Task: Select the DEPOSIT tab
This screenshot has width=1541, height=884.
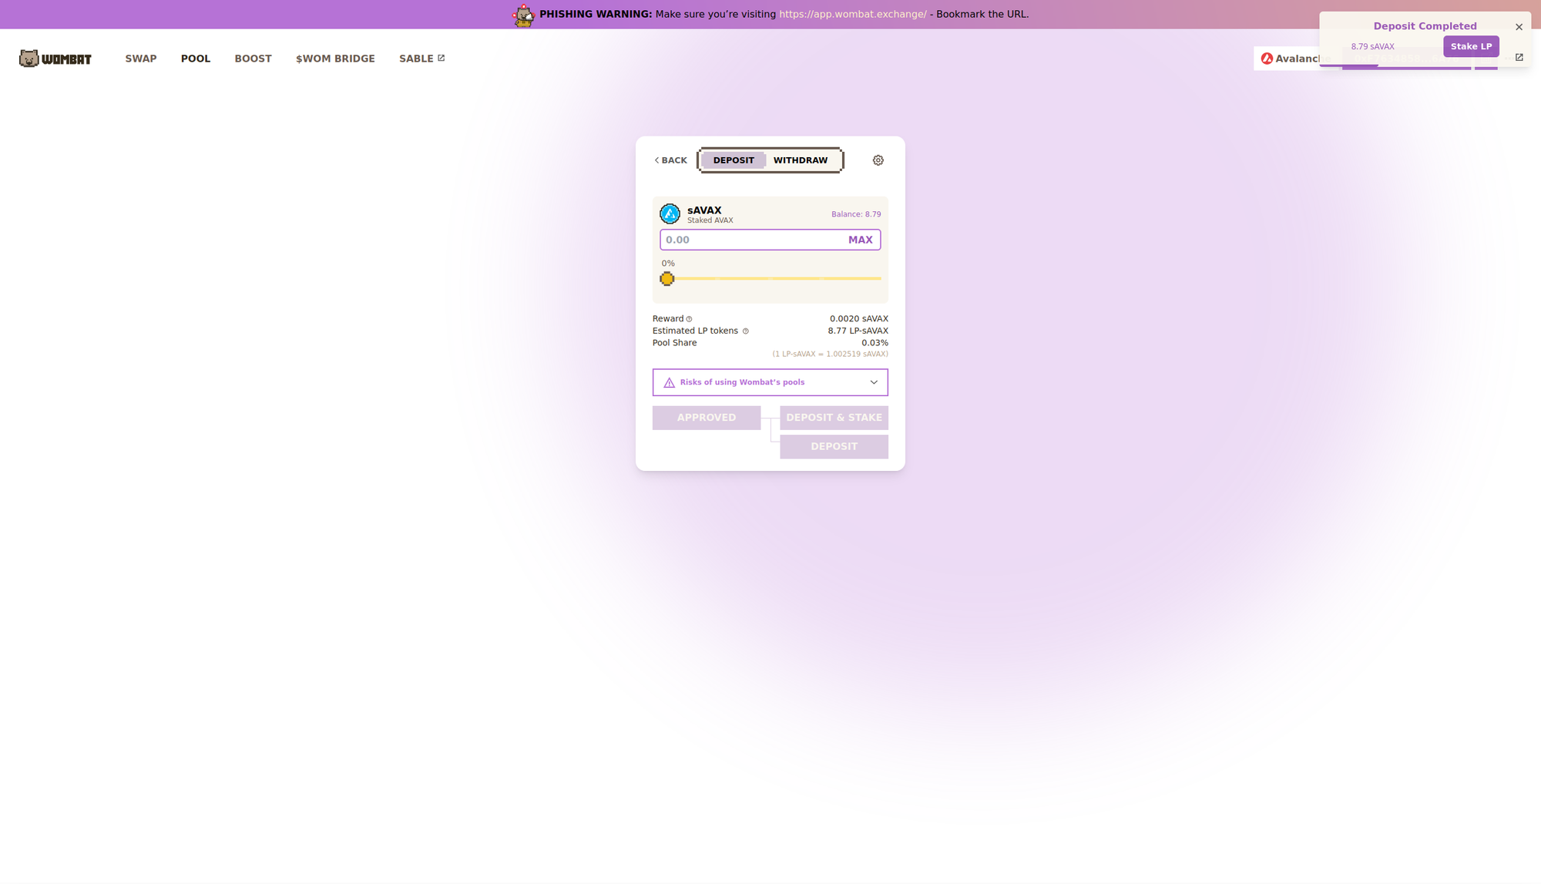Action: (734, 160)
